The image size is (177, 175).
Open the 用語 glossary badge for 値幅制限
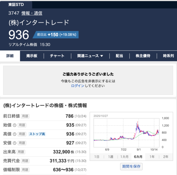click(x=25, y=170)
